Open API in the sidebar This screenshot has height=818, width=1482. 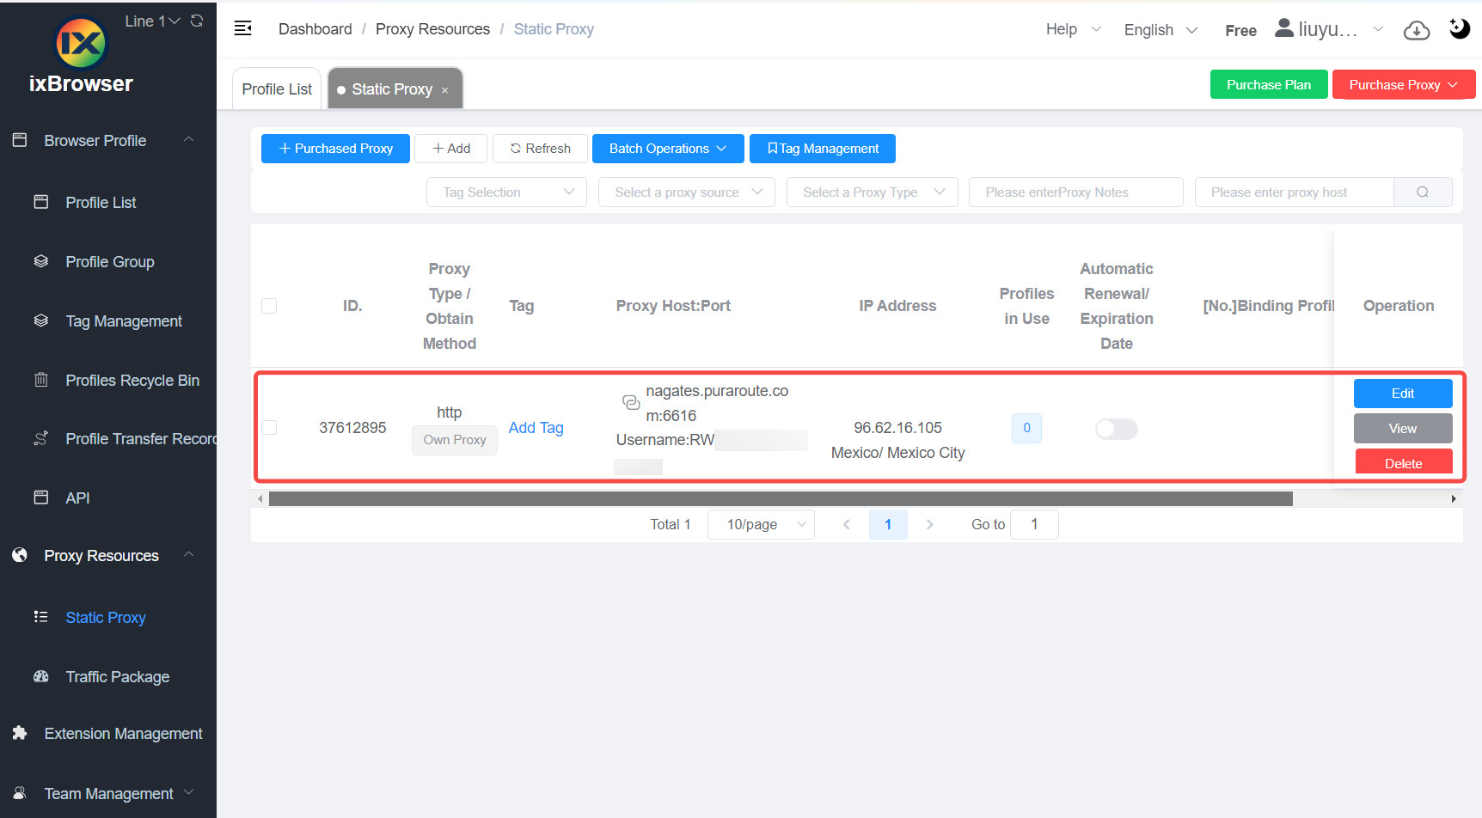click(77, 498)
